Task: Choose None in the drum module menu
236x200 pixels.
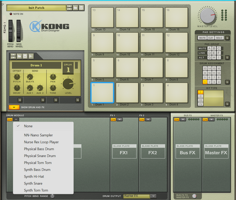Action: (x=44, y=126)
